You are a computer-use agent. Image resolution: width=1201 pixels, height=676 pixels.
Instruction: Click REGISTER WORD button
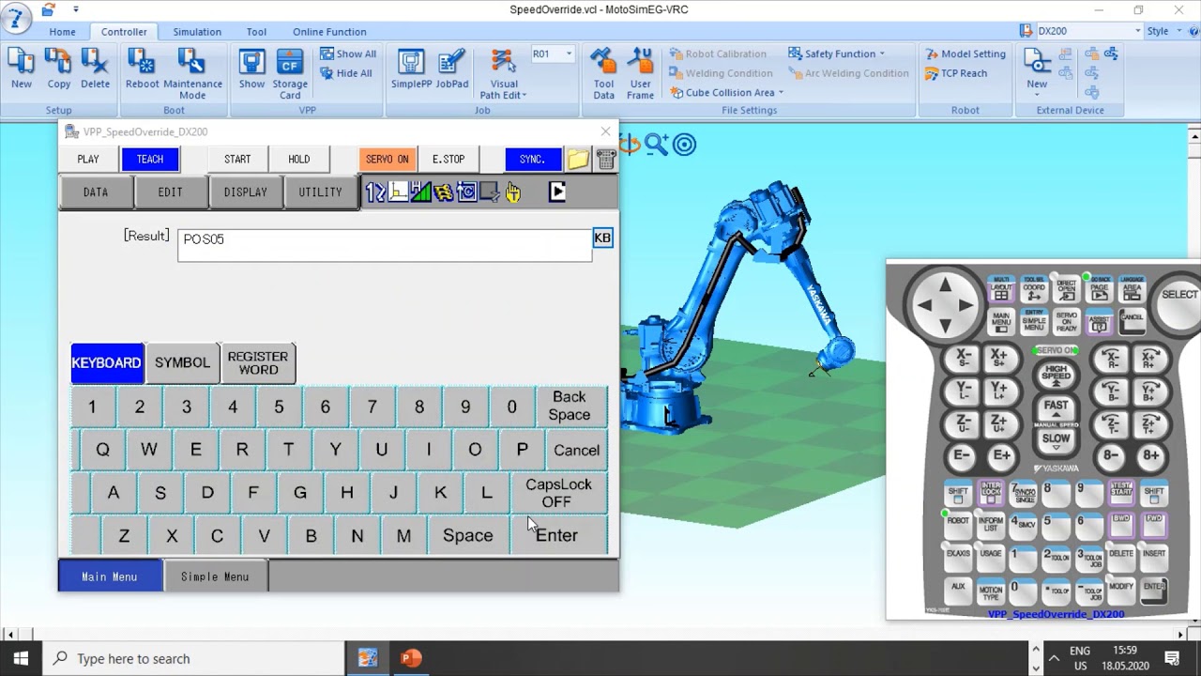click(x=258, y=363)
